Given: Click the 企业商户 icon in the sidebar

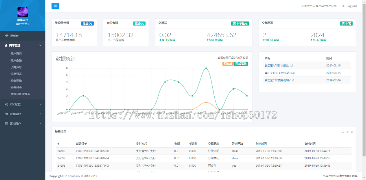Looking at the screenshot, I should point(6,114).
